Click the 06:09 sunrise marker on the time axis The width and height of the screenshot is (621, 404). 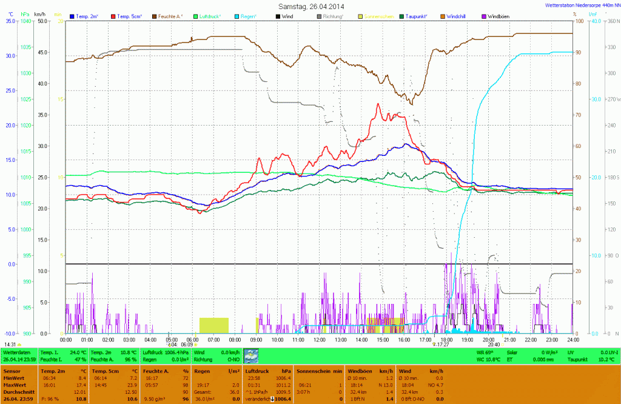186,345
